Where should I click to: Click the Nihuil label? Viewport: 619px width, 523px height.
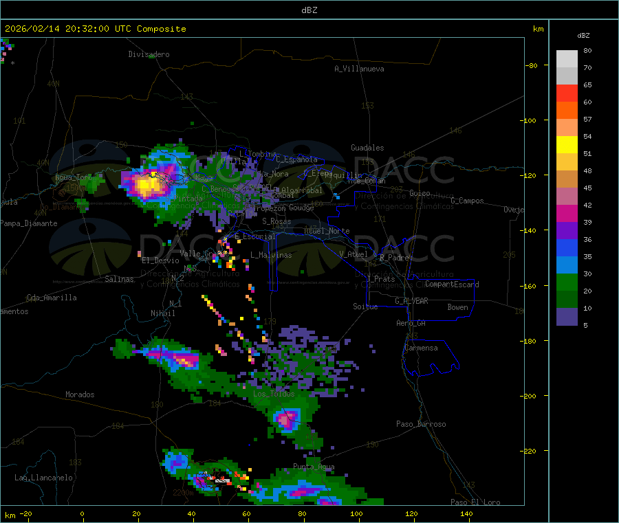click(x=163, y=313)
